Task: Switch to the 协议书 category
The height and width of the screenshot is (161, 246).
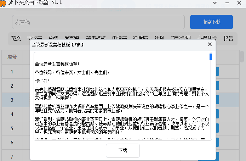Action: pyautogui.click(x=35, y=38)
